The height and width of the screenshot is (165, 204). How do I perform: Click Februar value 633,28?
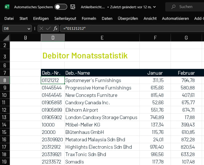(186, 154)
